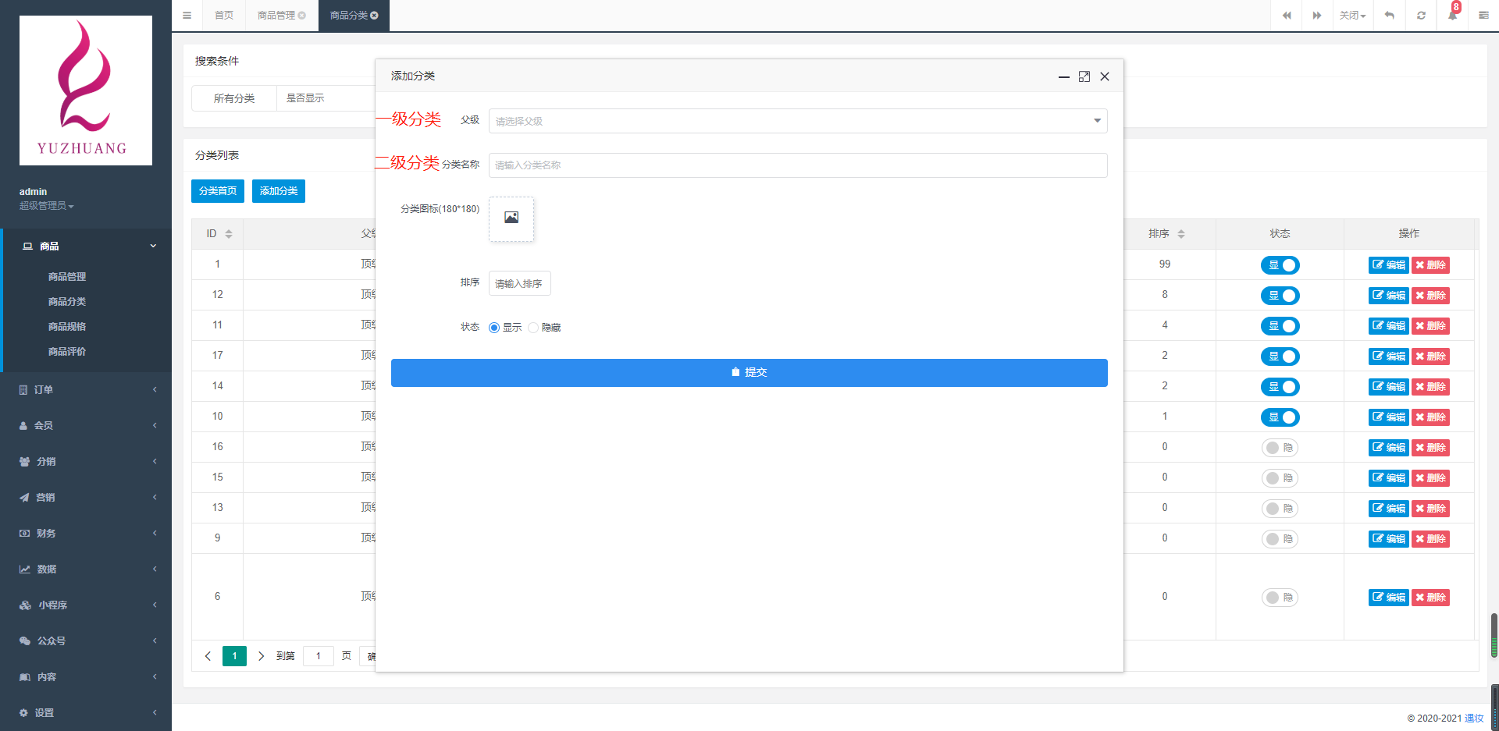Delete the category in row ID 6
Viewport: 1499px width, 731px height.
point(1430,598)
